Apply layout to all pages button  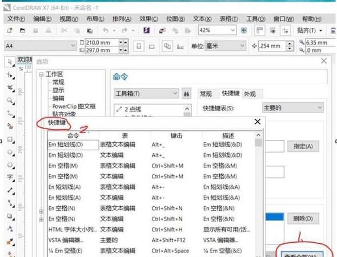[x=167, y=46]
